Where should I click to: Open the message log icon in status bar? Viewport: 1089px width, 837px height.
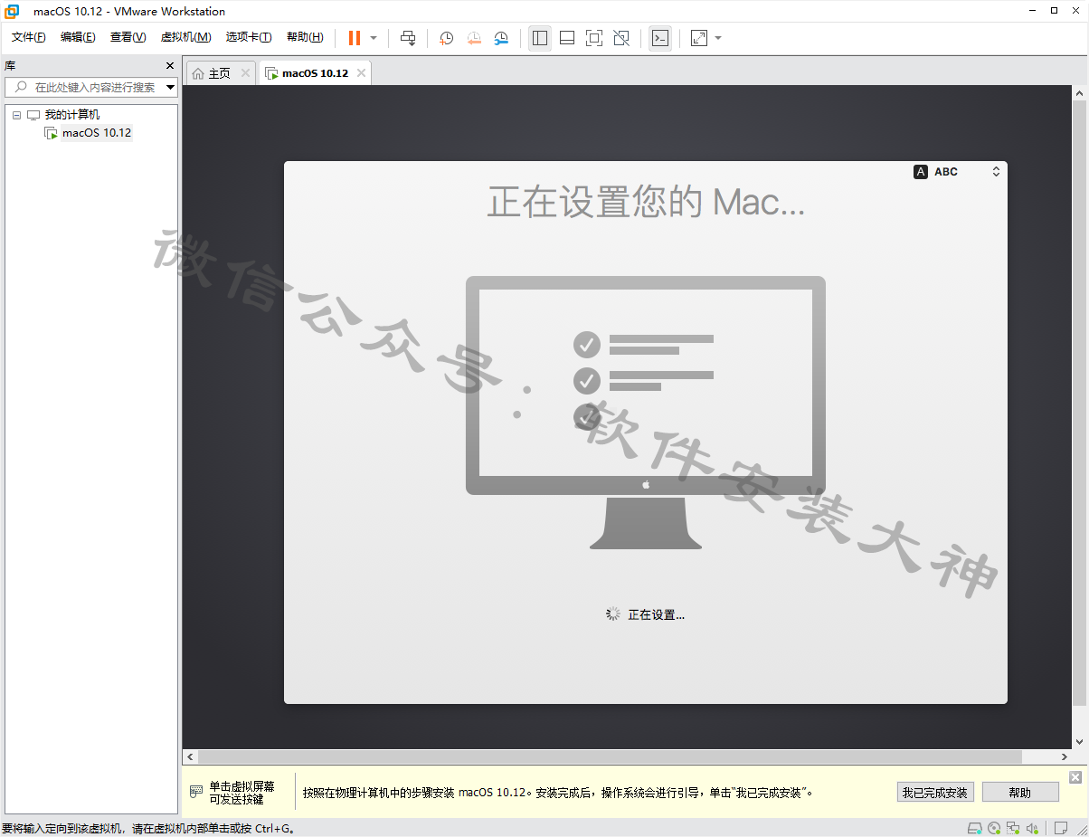tap(1060, 828)
